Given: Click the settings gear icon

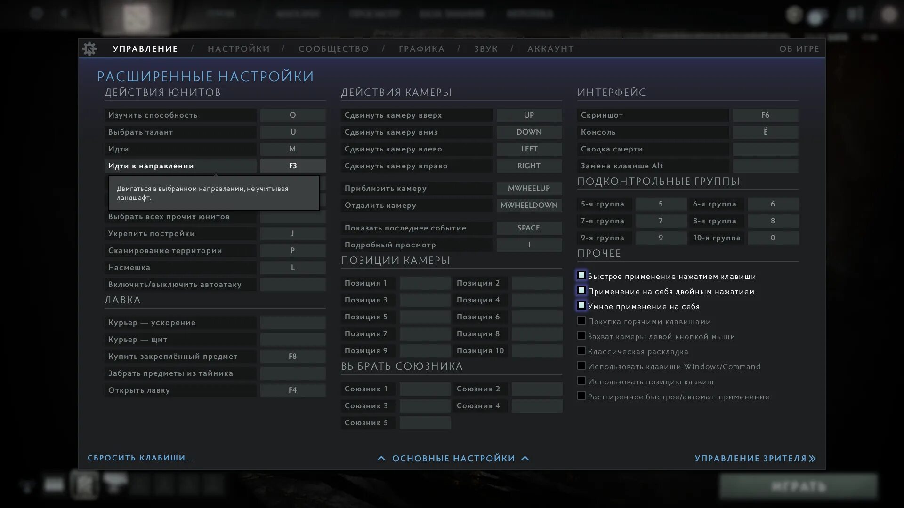Looking at the screenshot, I should 89,48.
